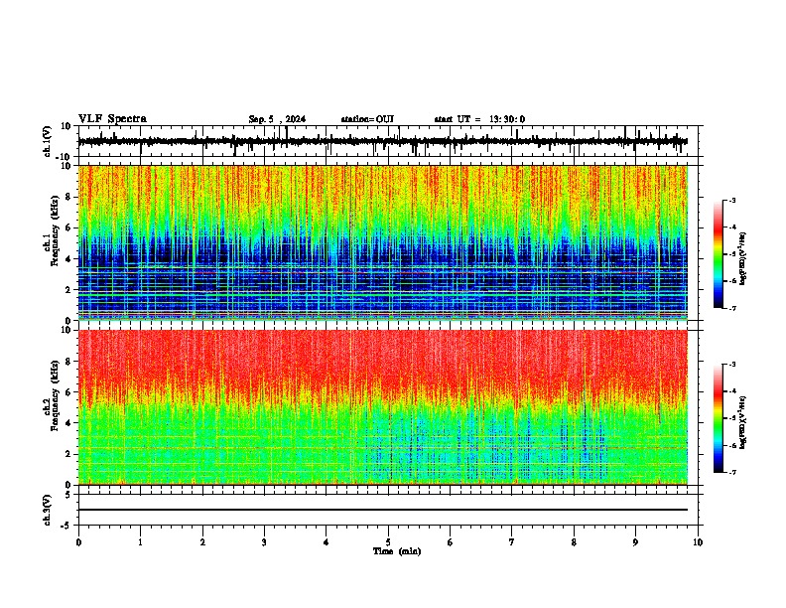The image size is (786, 608).
Task: Select the "ch.1(V)" waveform axis label
Action: tap(48, 141)
